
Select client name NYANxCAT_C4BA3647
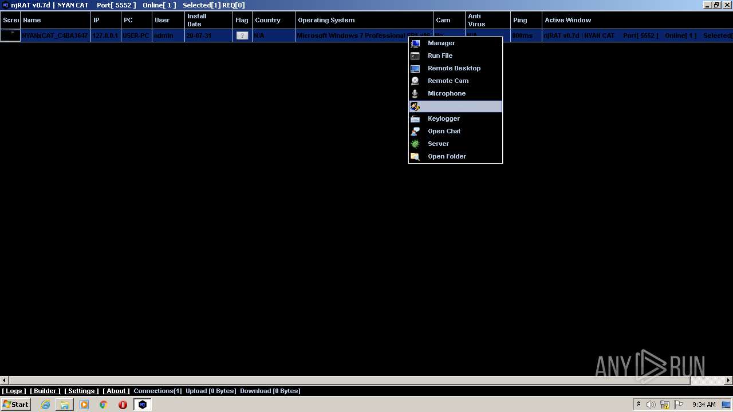(55, 35)
